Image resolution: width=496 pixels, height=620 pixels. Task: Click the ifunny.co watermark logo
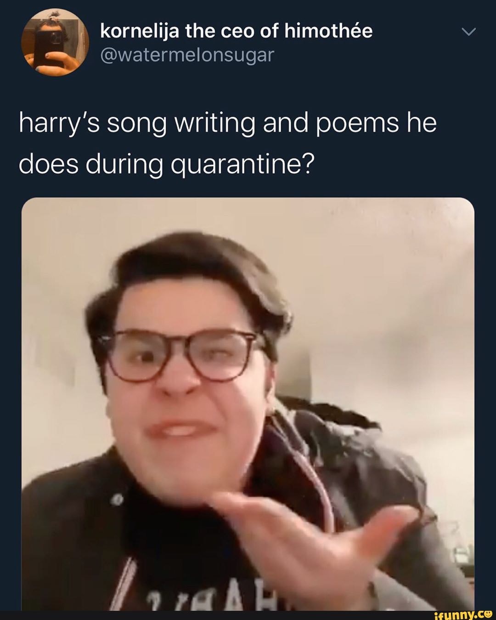(460, 613)
